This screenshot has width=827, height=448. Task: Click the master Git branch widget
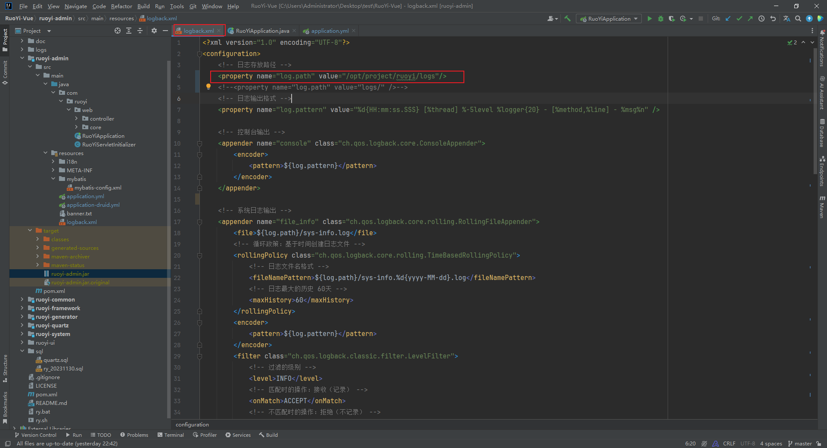click(x=800, y=444)
